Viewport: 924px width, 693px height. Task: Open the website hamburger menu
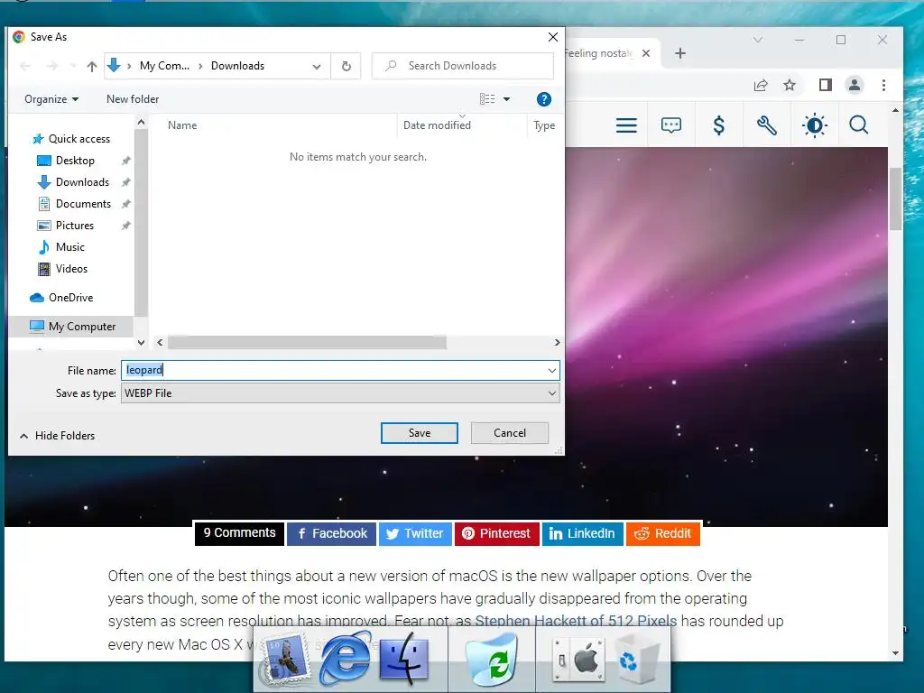pyautogui.click(x=626, y=125)
